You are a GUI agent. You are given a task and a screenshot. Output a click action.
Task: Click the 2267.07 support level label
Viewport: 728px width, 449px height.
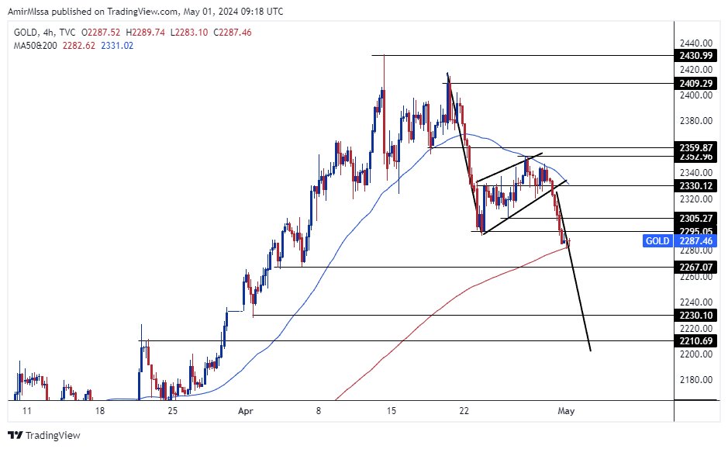tap(694, 267)
